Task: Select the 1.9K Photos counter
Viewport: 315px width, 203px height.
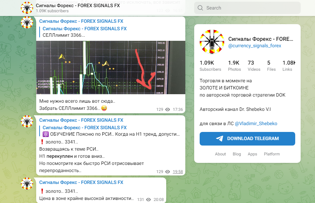Action: (234, 66)
